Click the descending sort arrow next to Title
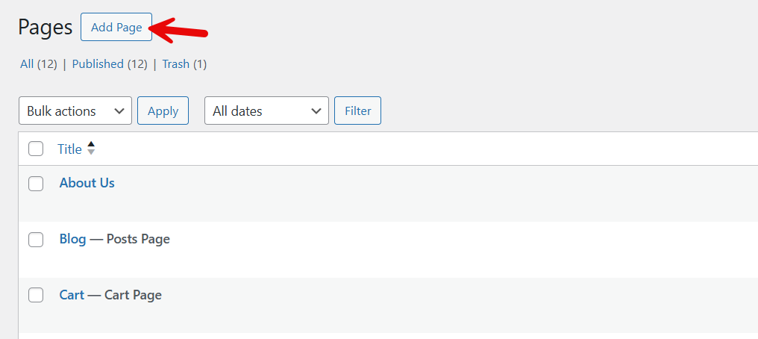 [x=91, y=152]
